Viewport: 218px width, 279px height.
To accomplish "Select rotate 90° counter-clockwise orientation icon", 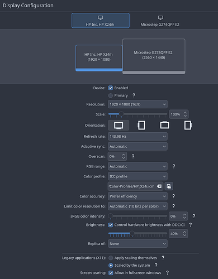I will 141,126.
